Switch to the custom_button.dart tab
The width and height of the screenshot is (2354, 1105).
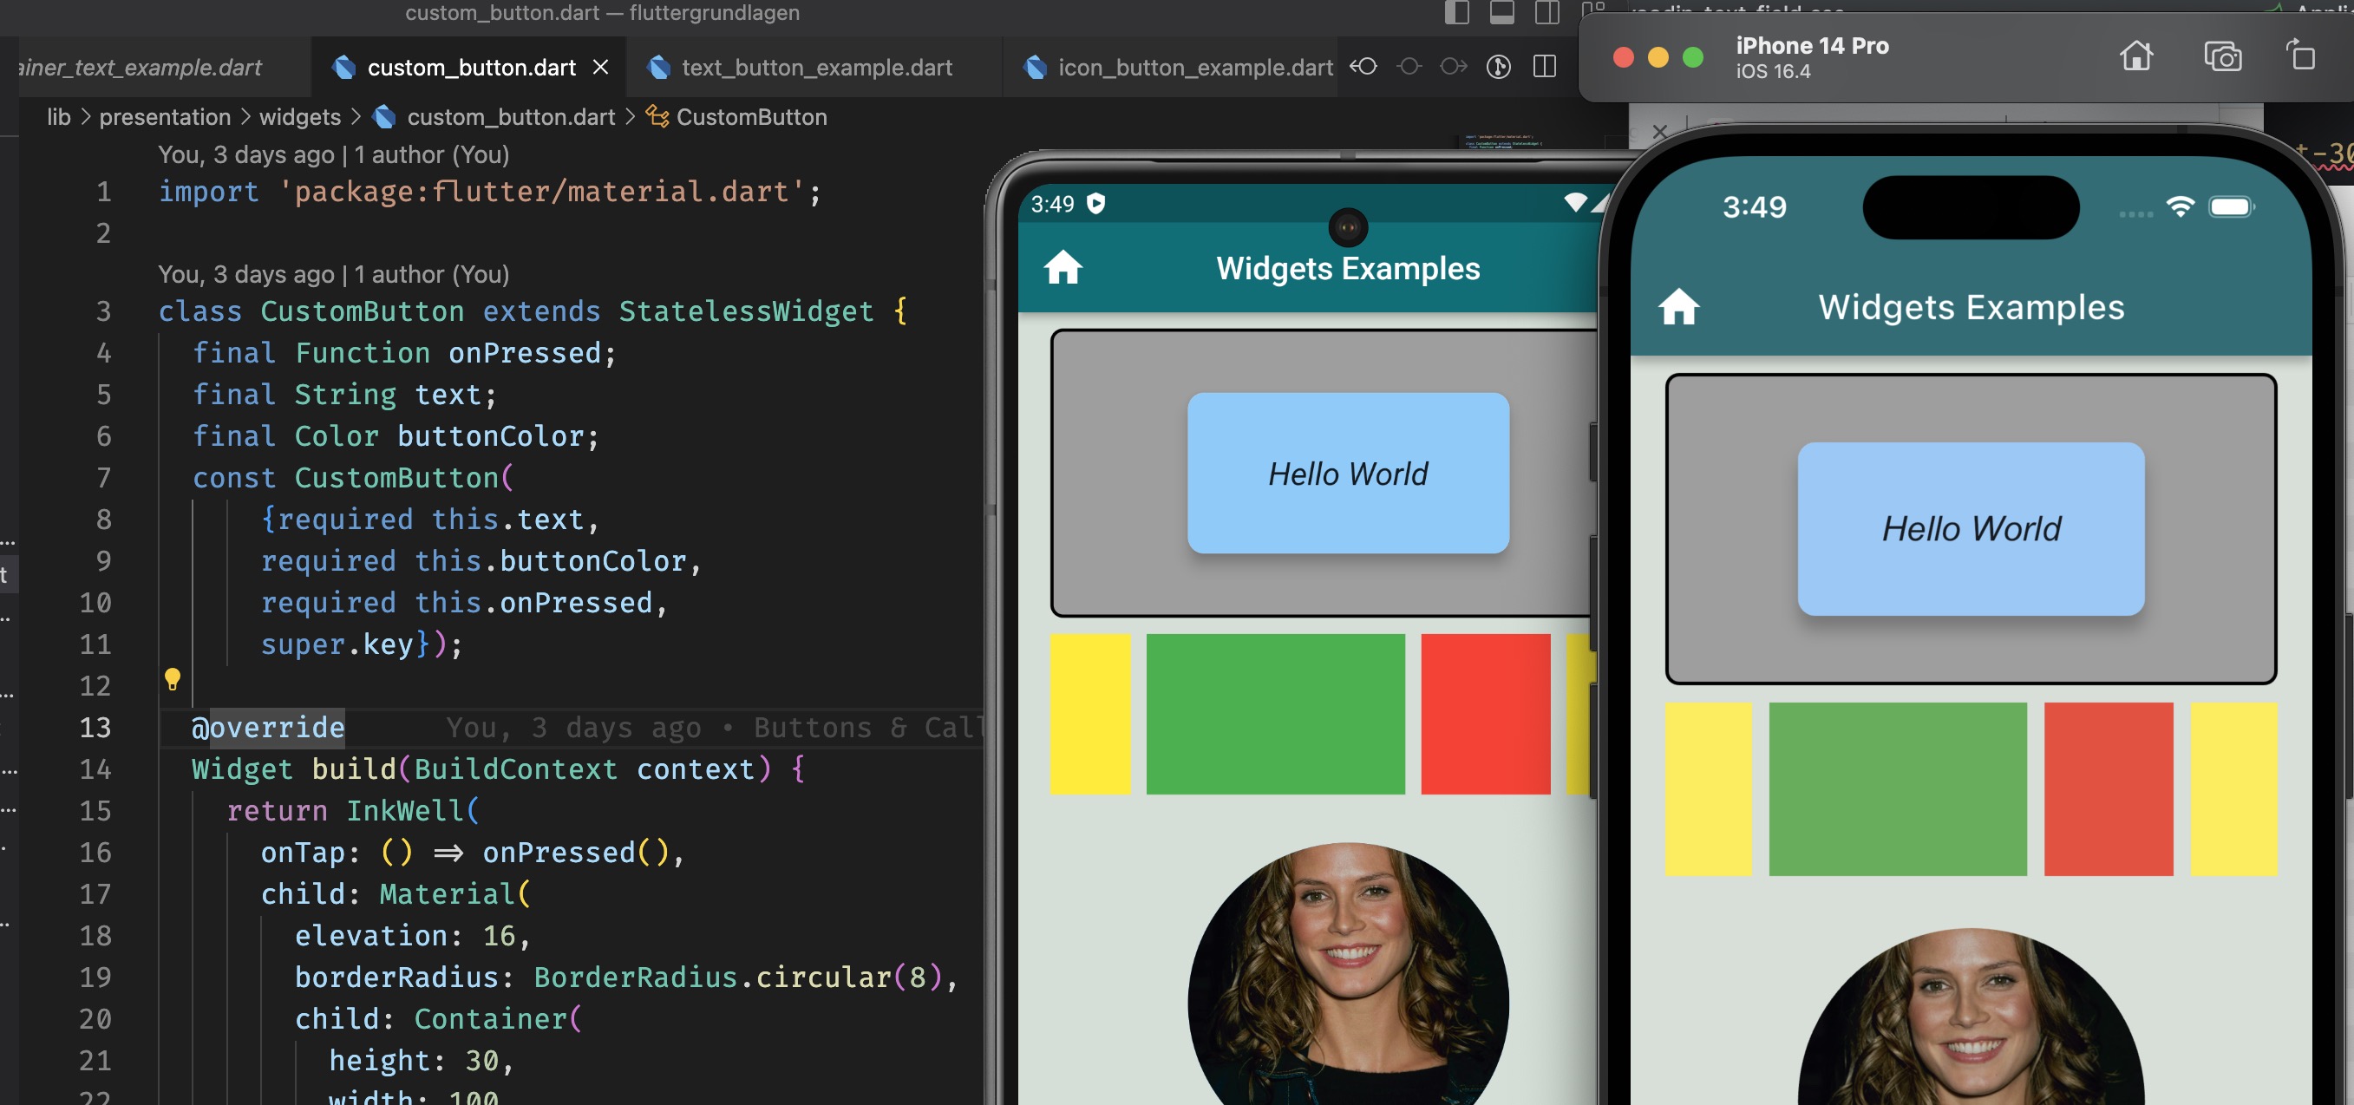coord(468,67)
